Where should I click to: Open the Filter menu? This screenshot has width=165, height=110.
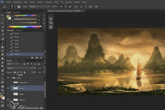pyautogui.click(x=56, y=2)
